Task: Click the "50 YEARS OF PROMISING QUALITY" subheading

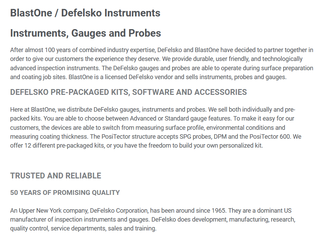Action: [x=65, y=192]
